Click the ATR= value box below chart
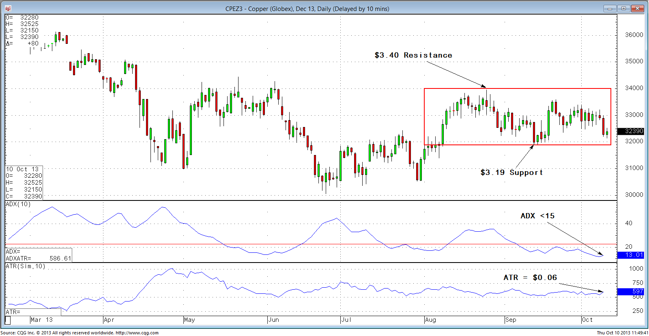The width and height of the screenshot is (649, 336). 33,312
